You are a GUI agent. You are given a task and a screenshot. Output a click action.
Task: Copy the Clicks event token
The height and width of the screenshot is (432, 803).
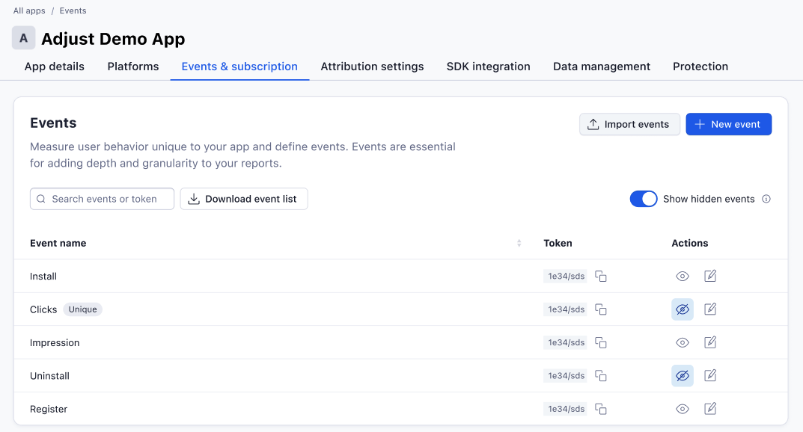pyautogui.click(x=600, y=309)
